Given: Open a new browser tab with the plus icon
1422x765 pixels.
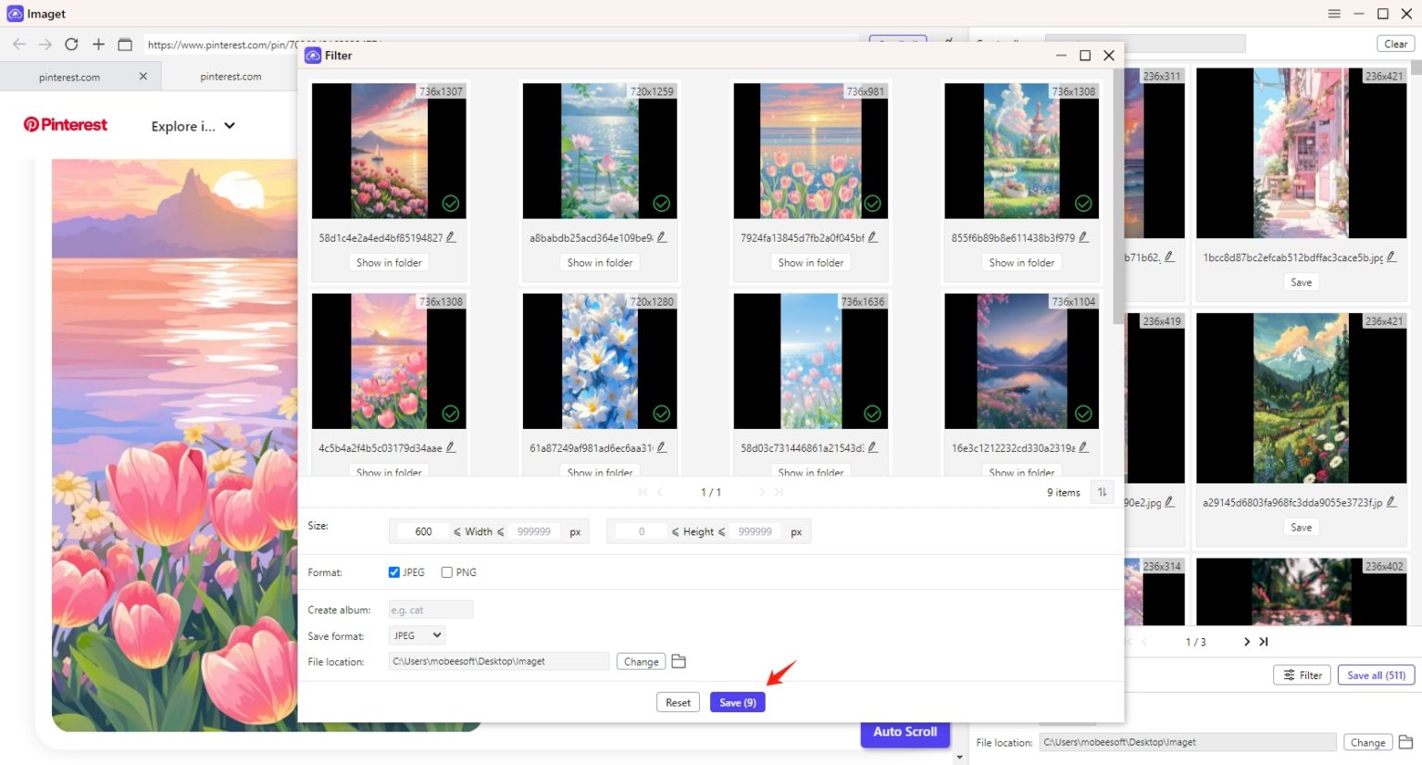Looking at the screenshot, I should point(98,44).
